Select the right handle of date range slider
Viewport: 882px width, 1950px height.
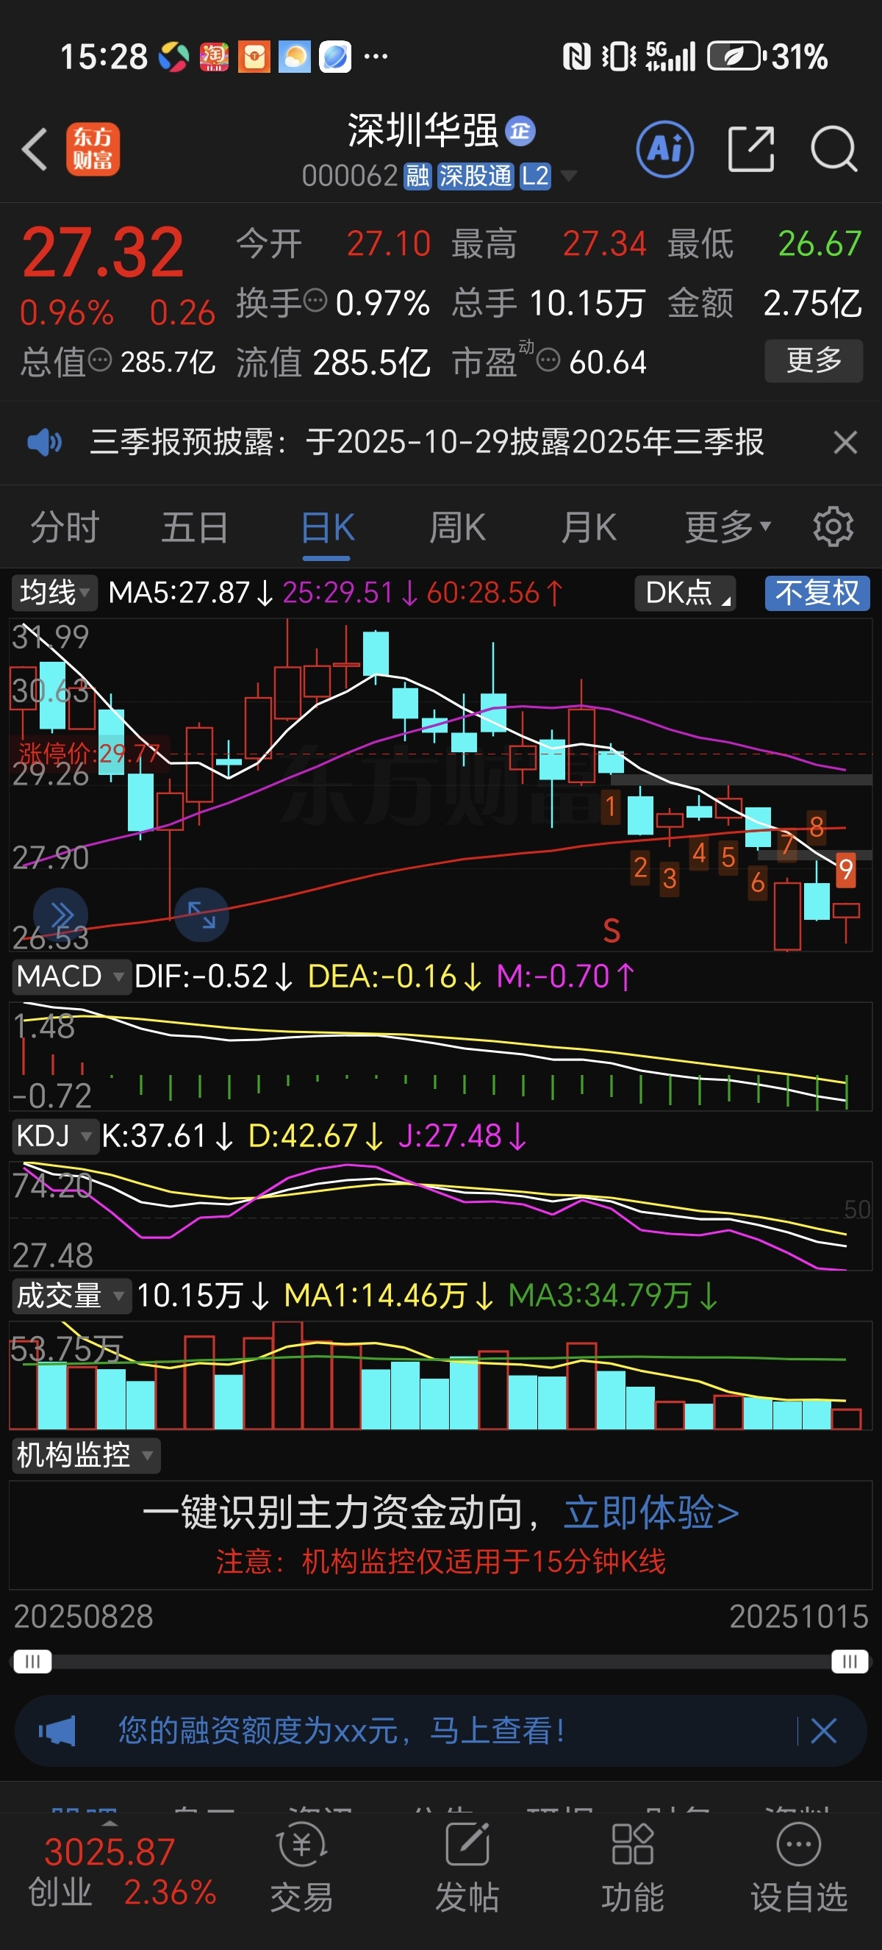pos(850,1662)
